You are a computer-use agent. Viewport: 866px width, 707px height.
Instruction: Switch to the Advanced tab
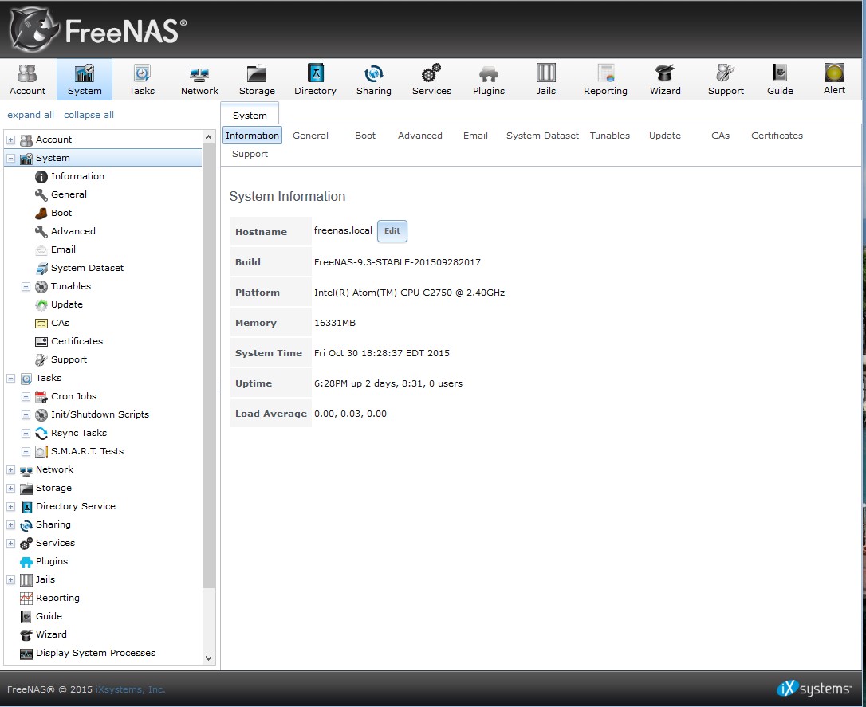(419, 136)
